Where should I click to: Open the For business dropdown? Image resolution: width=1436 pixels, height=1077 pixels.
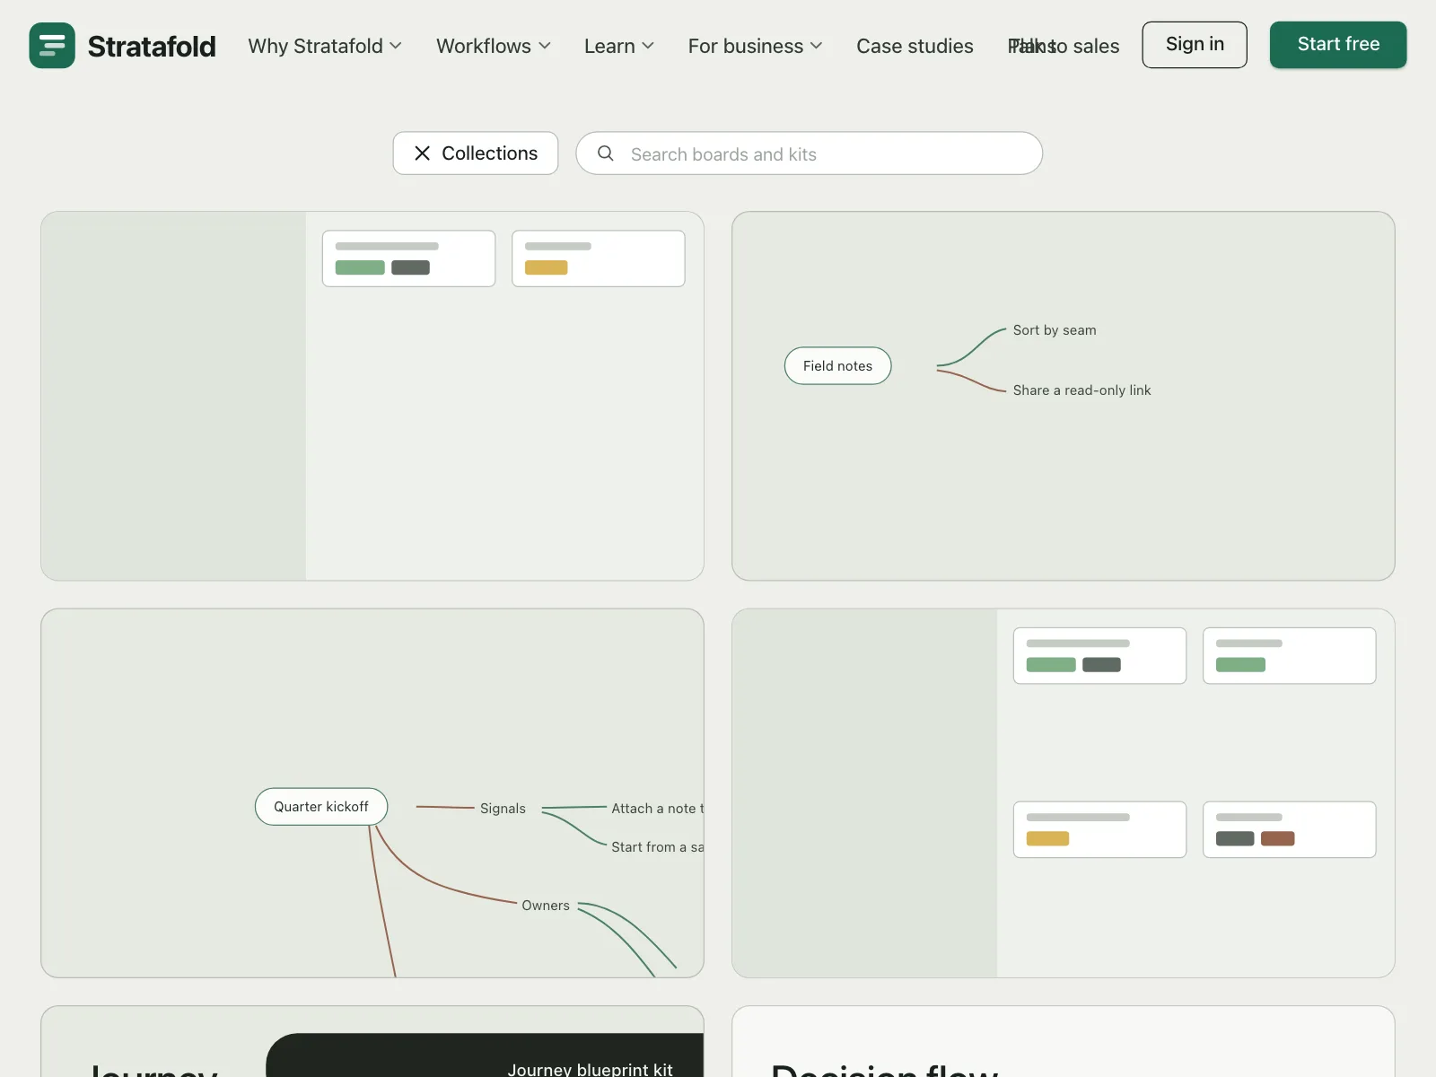pos(755,46)
